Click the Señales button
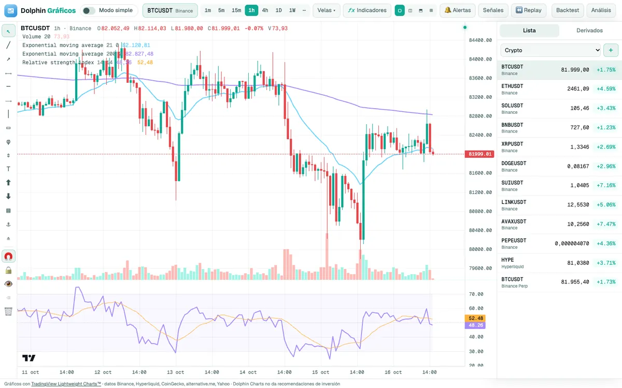The width and height of the screenshot is (622, 388). tap(493, 10)
